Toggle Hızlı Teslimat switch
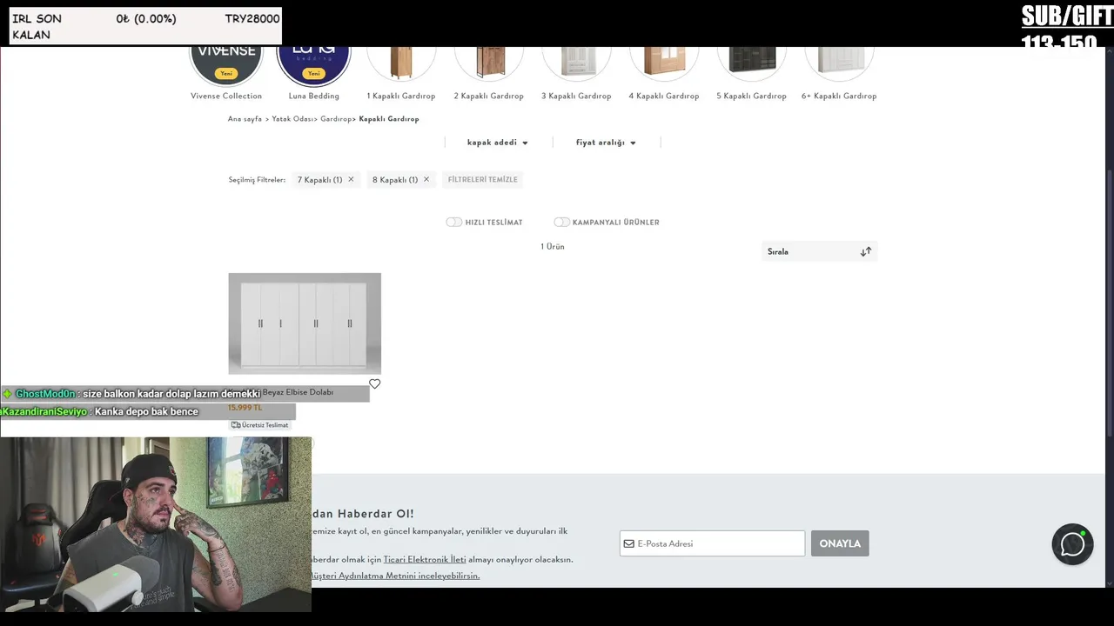1114x626 pixels. (x=453, y=222)
